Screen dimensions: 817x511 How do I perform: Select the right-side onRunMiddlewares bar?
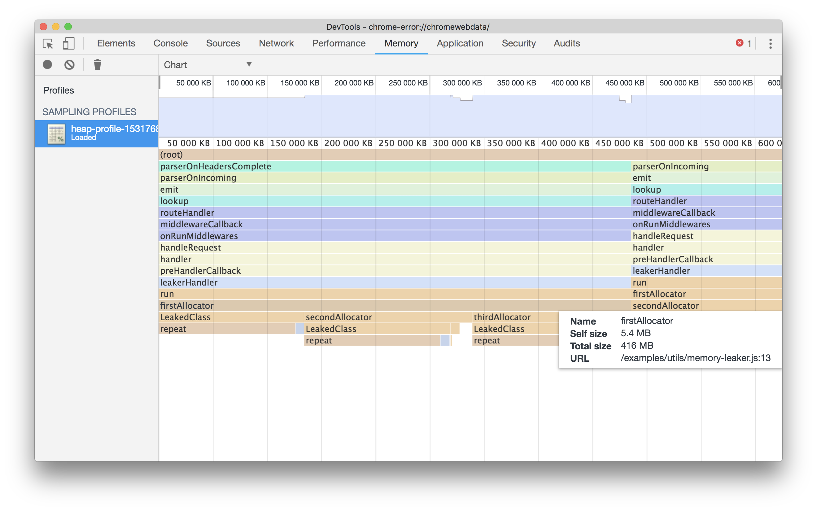(x=706, y=224)
